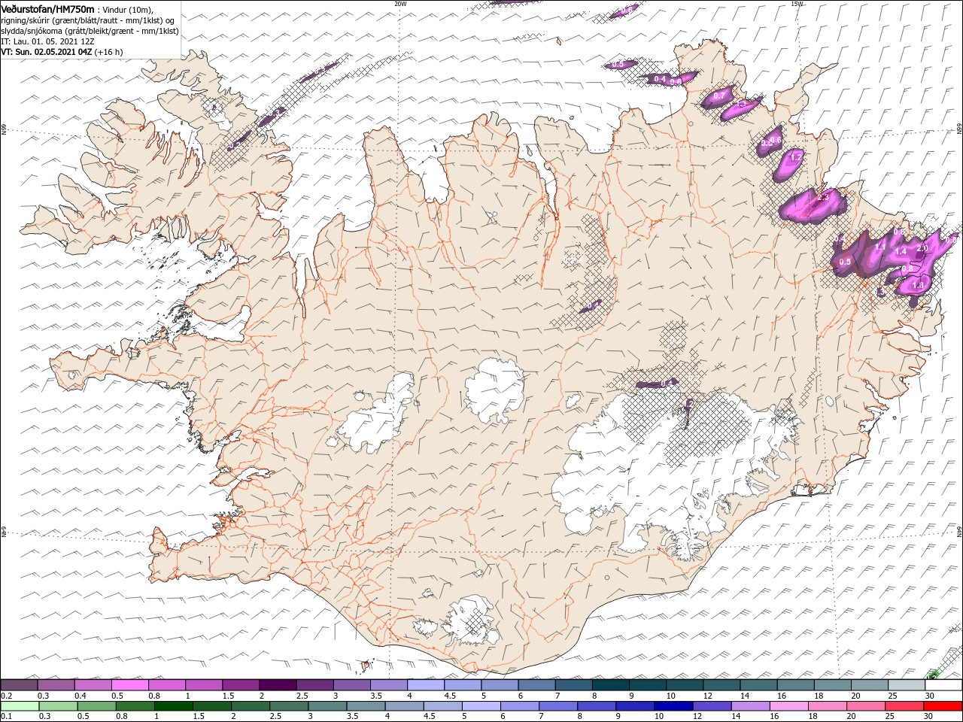Click the 0.4 snow patch north of Vatnajökull

pyautogui.click(x=657, y=384)
